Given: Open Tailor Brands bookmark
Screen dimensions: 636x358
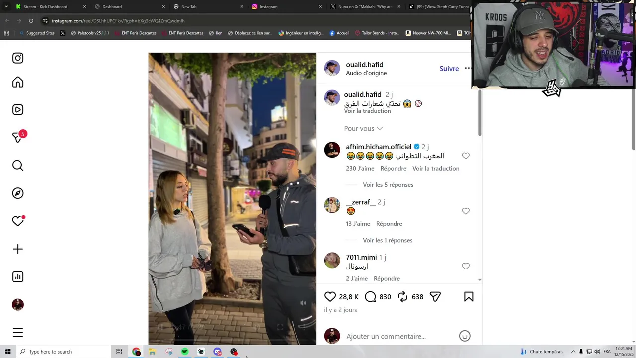Looking at the screenshot, I should pos(377,33).
